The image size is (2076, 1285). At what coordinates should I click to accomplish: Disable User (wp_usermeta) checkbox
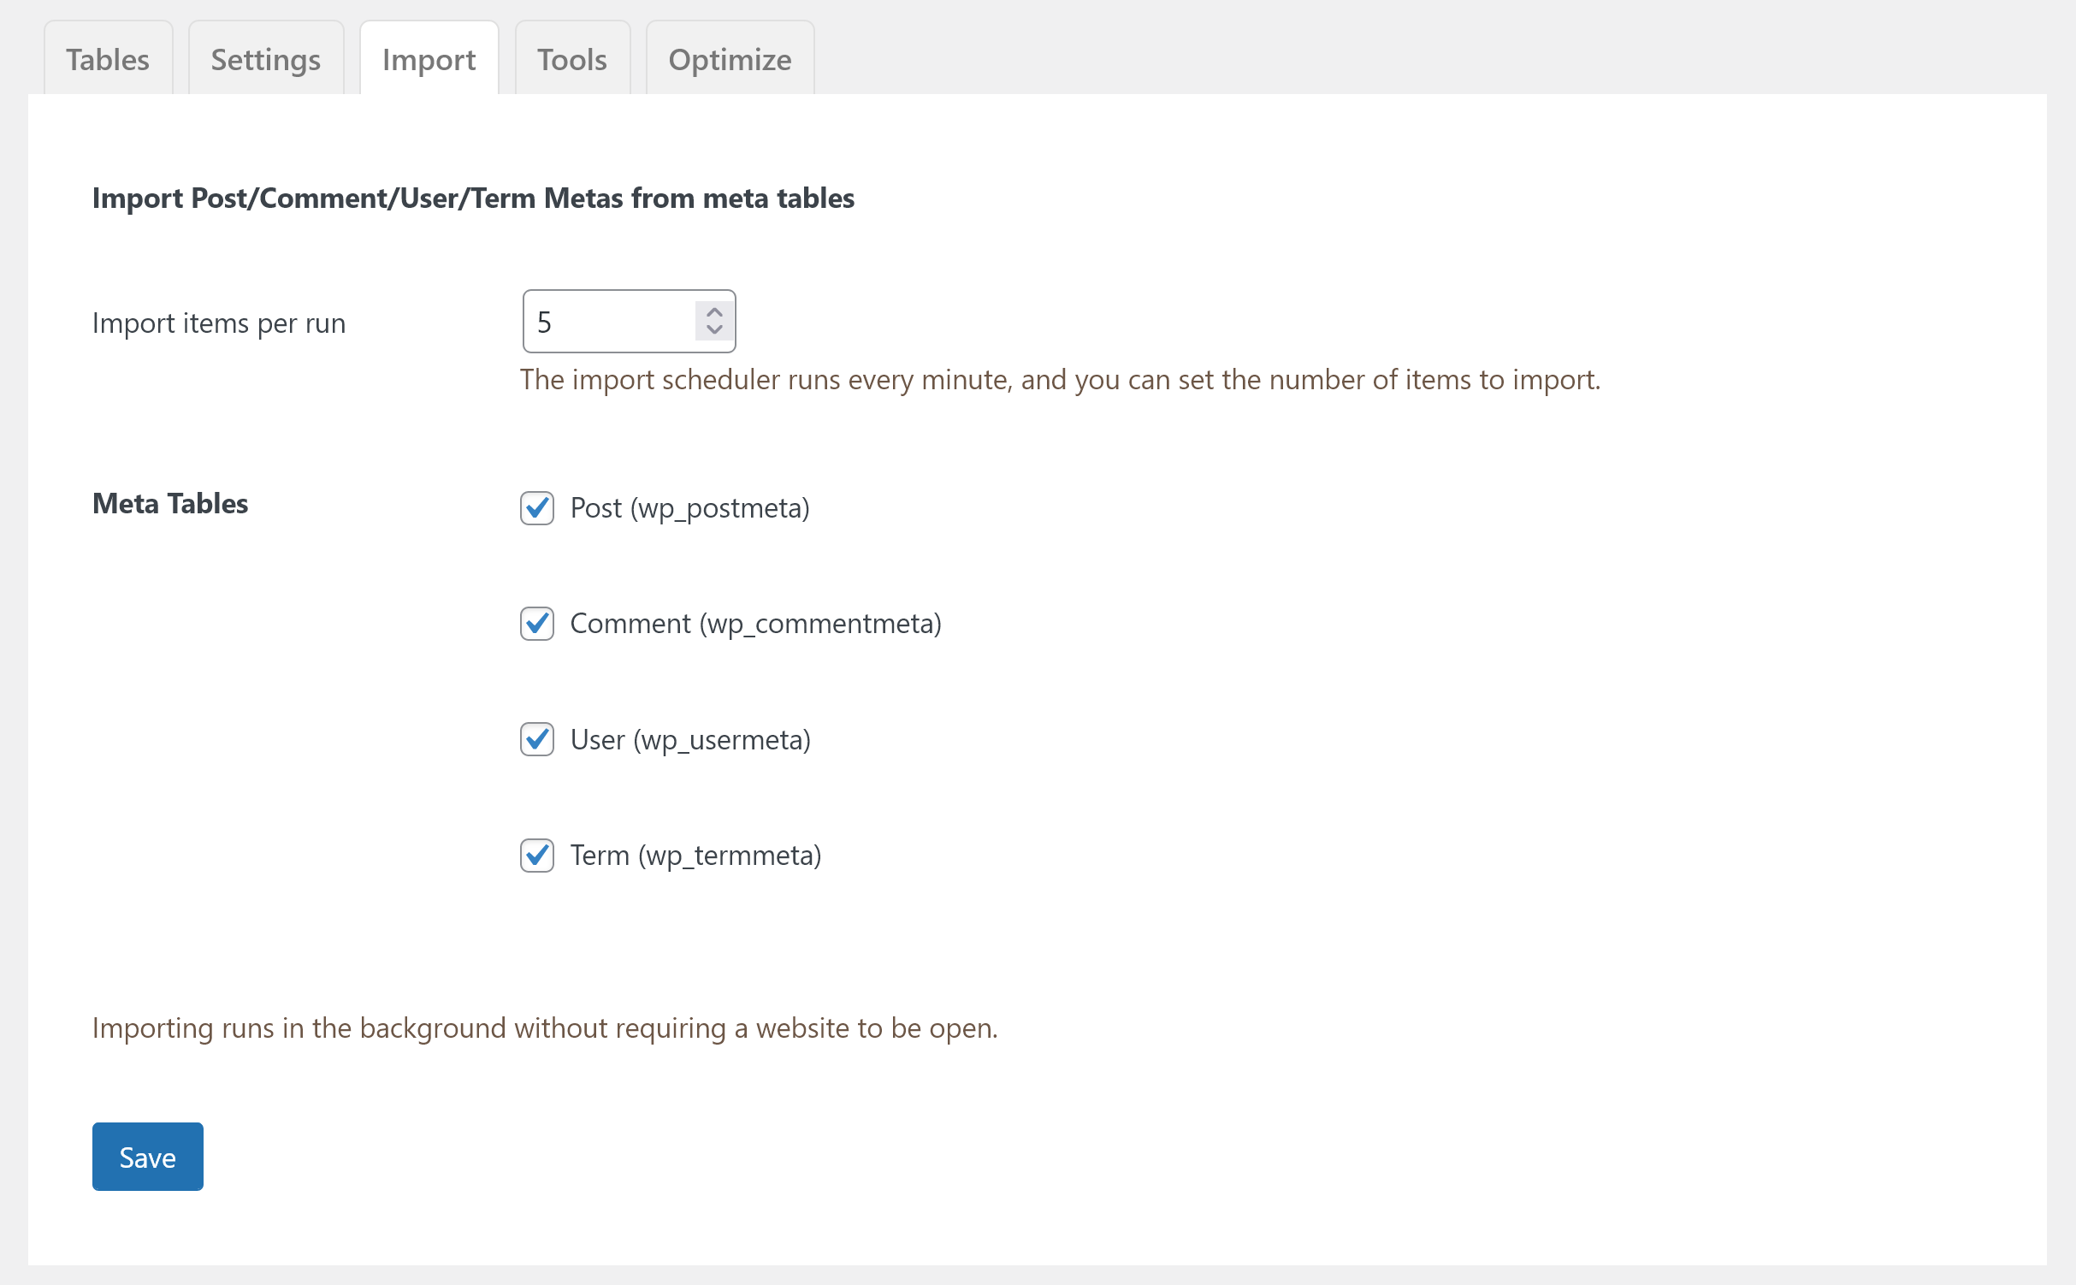pos(537,739)
